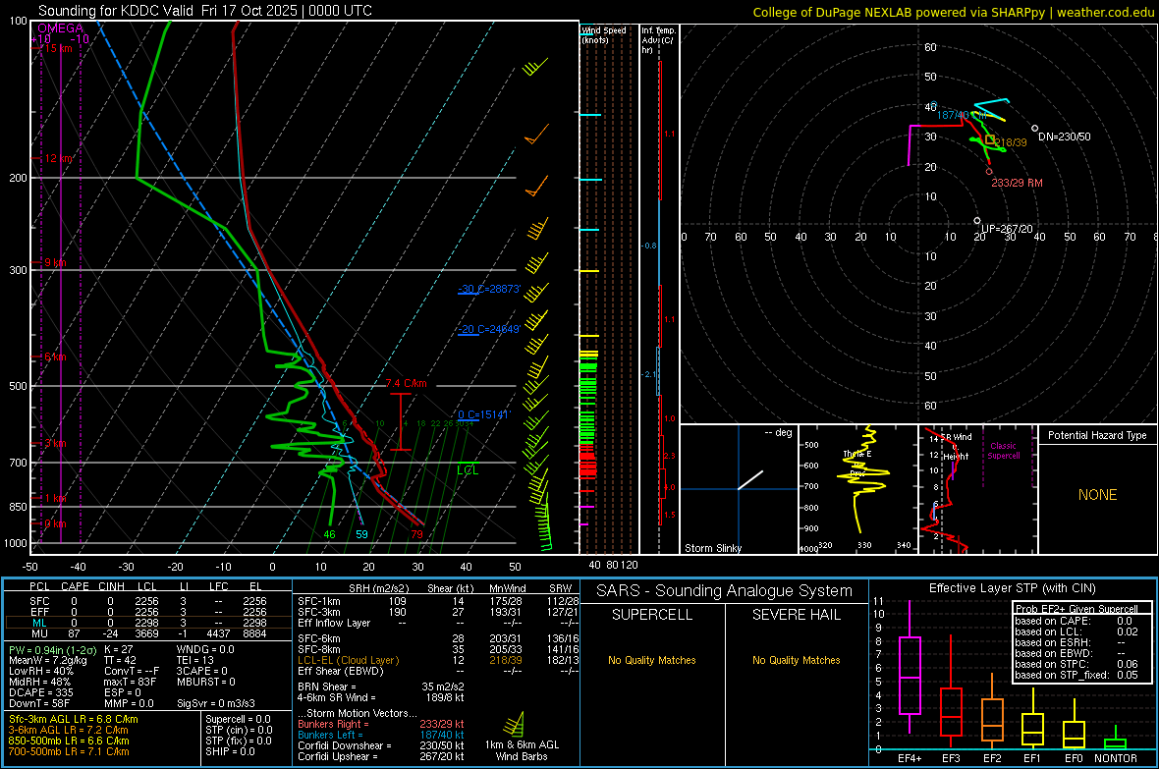
Task: Click the SigSvr = 0 m3/s3 value
Action: point(216,703)
